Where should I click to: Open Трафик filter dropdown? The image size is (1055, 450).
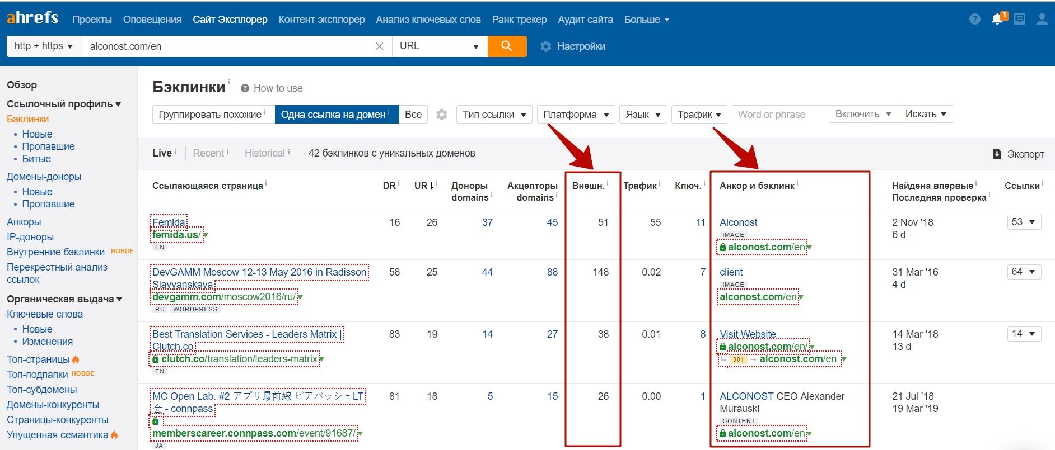(x=699, y=115)
